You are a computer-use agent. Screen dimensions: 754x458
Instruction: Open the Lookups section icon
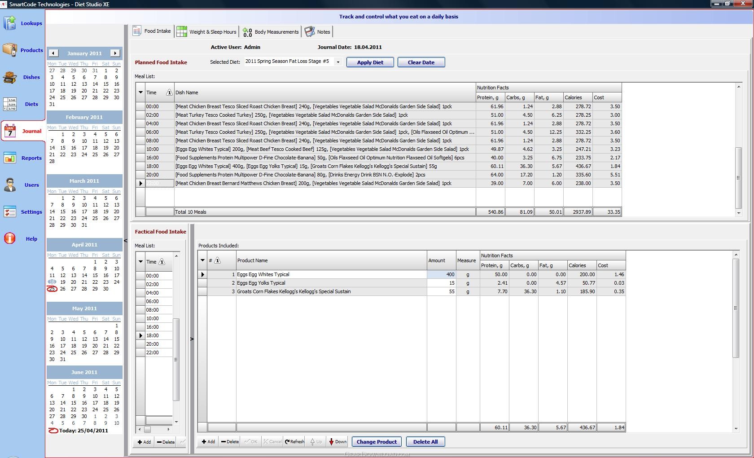(10, 23)
